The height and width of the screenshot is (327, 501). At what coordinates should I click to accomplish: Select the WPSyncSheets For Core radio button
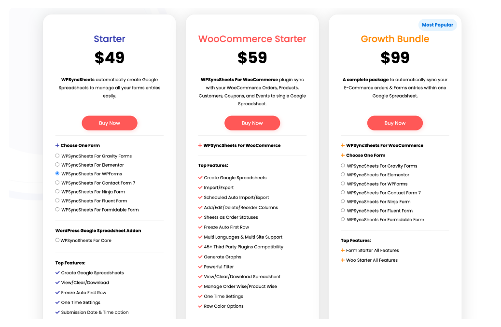(x=57, y=240)
